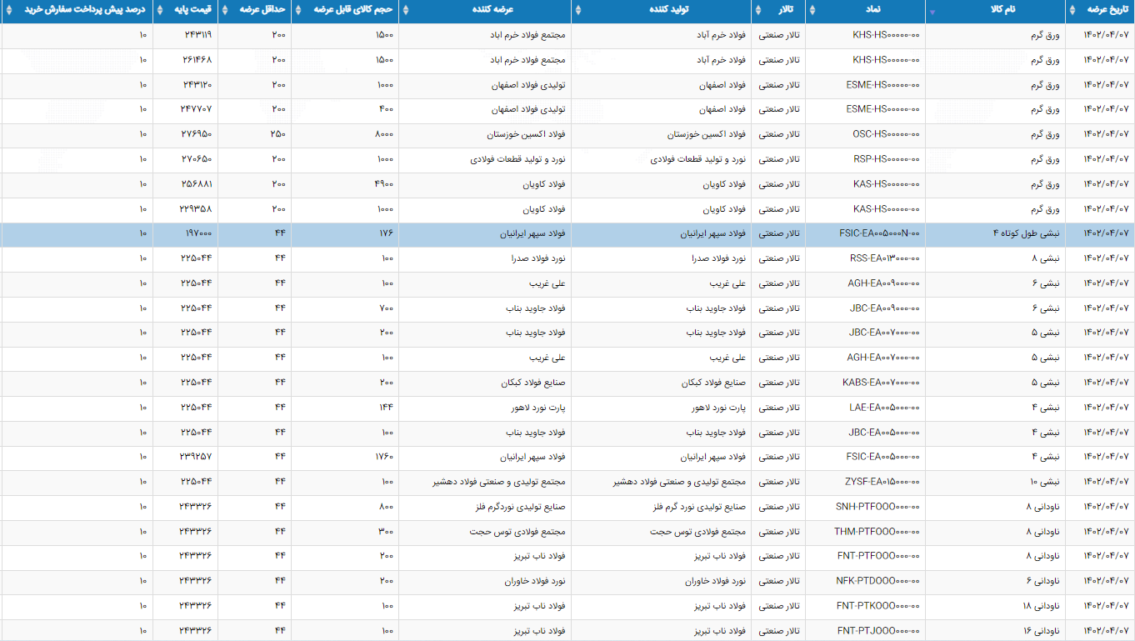Click the symbol cell starting with 'RSP-HS'
The width and height of the screenshot is (1135, 641).
[887, 159]
